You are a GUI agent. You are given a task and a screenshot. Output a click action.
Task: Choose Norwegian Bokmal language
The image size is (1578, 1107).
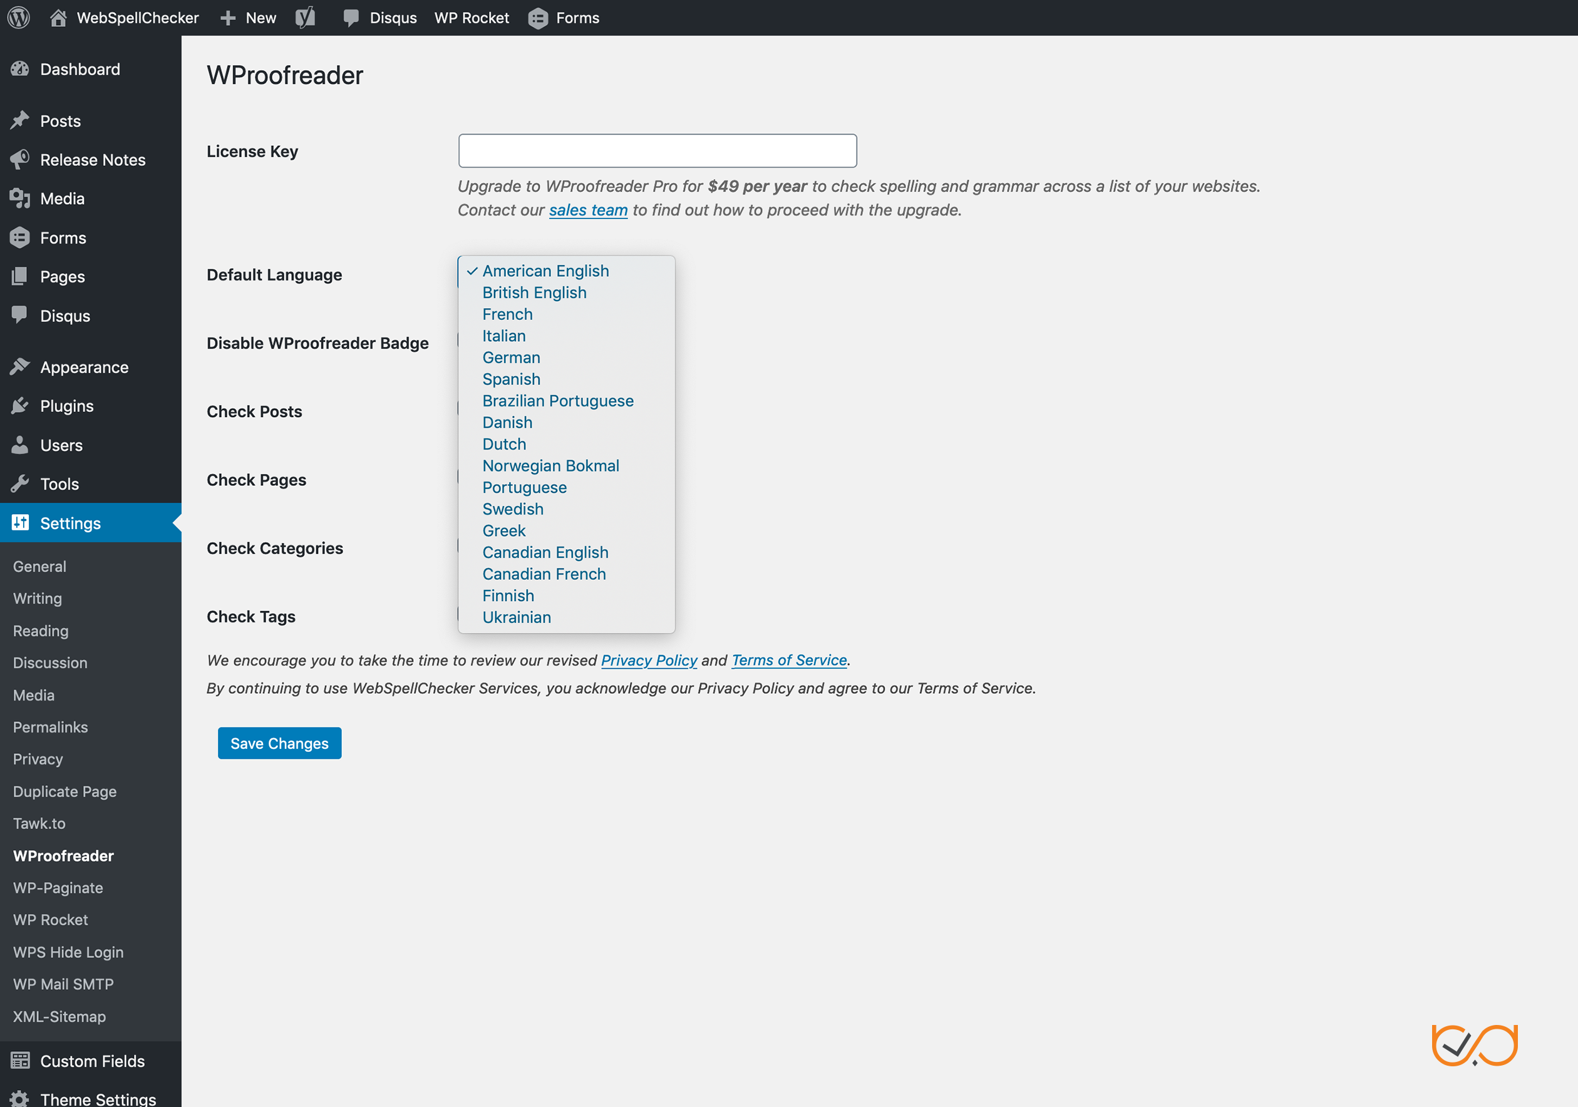pyautogui.click(x=550, y=465)
